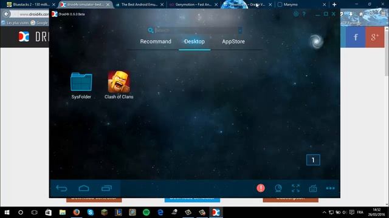The height and width of the screenshot is (218, 389).
Task: Open Droid4X settings gear icon
Action: tap(296, 14)
